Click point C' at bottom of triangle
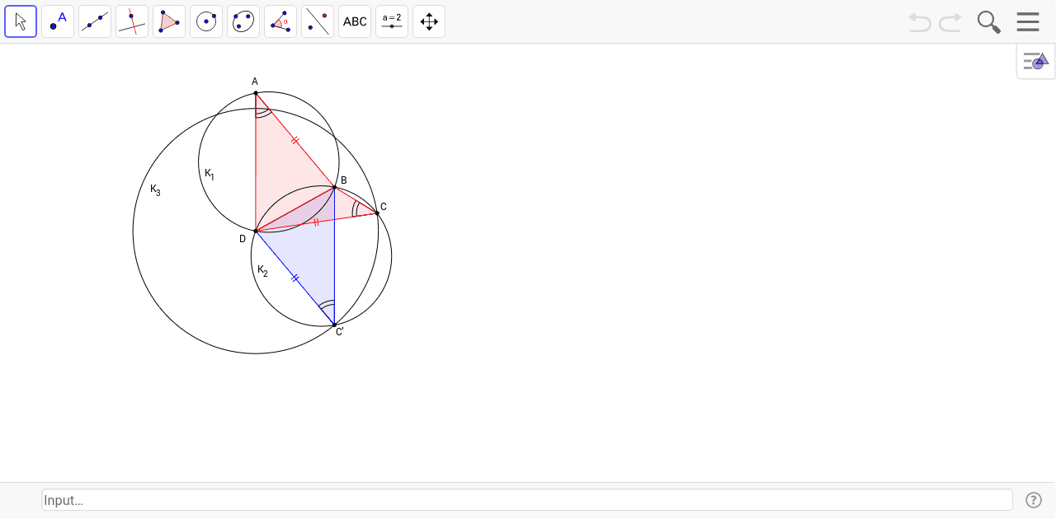1056x519 pixels. point(334,325)
